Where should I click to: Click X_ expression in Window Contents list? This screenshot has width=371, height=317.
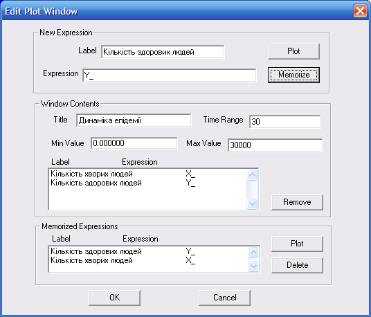[190, 174]
